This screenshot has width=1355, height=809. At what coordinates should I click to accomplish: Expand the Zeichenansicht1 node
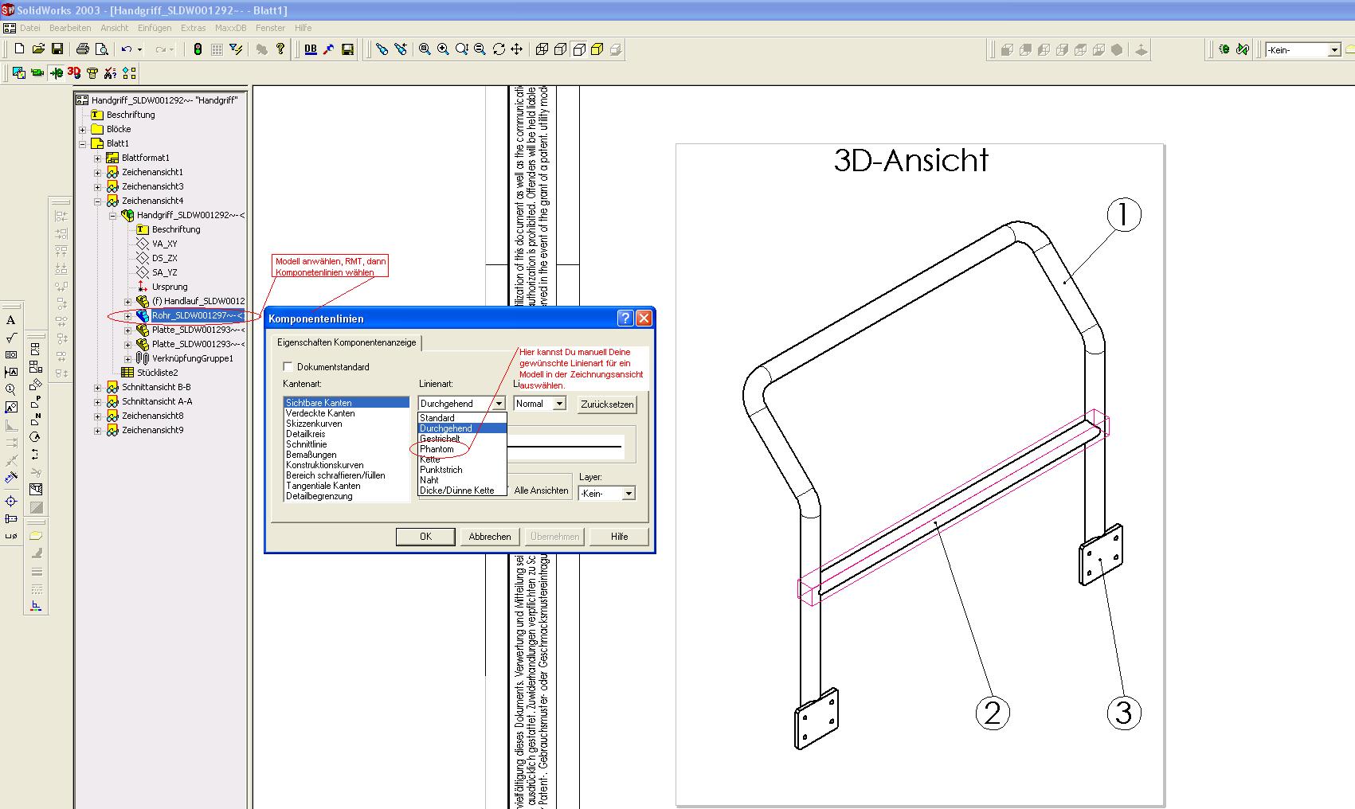(98, 172)
